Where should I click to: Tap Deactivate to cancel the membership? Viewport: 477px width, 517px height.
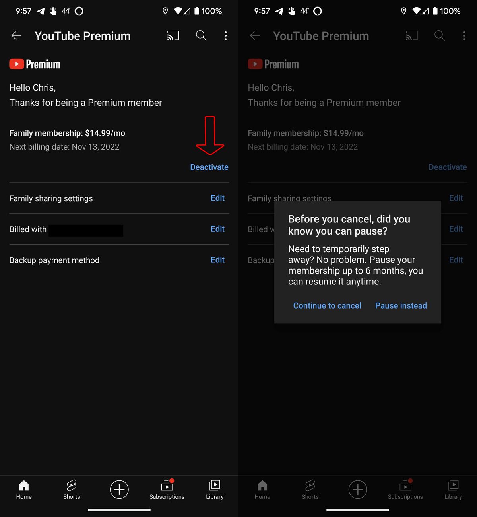pos(209,167)
